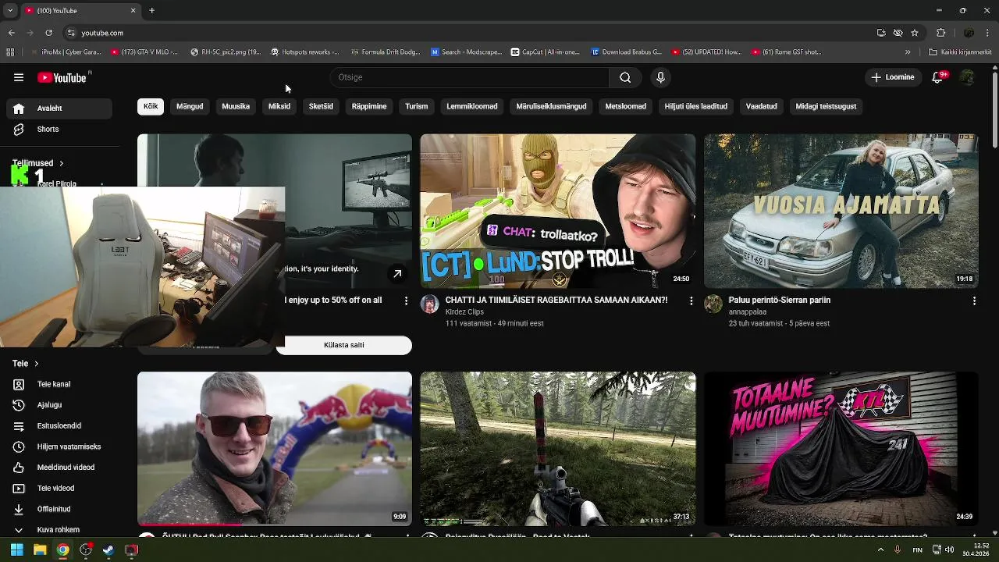Open more options for Paluu perintö-Sierran video
This screenshot has width=999, height=562.
(x=974, y=301)
